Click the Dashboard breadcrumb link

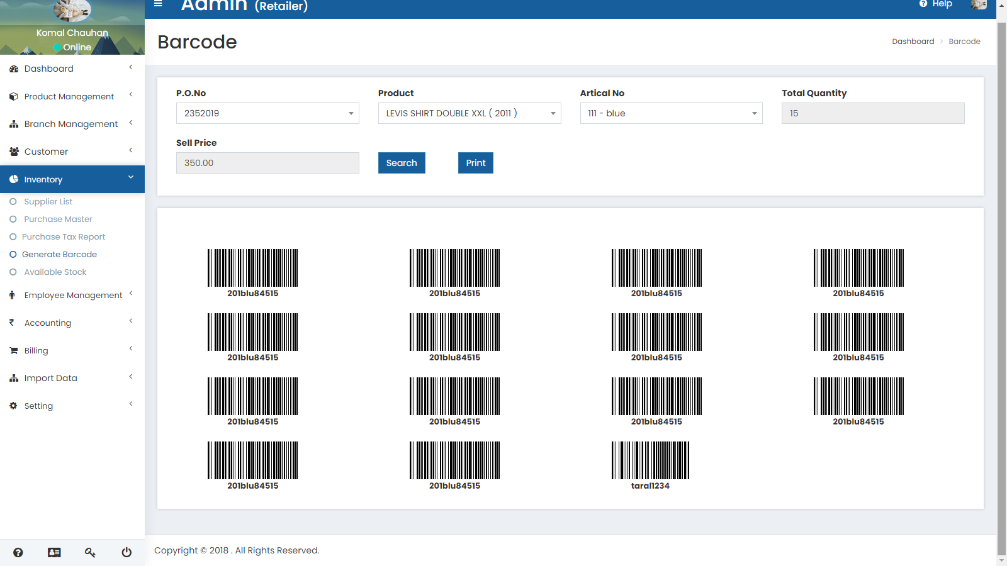[913, 41]
